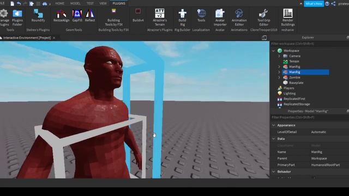Screen dimensions: 349x196
Task: Select Lighting in the Explorer
Action: pyautogui.click(x=290, y=93)
